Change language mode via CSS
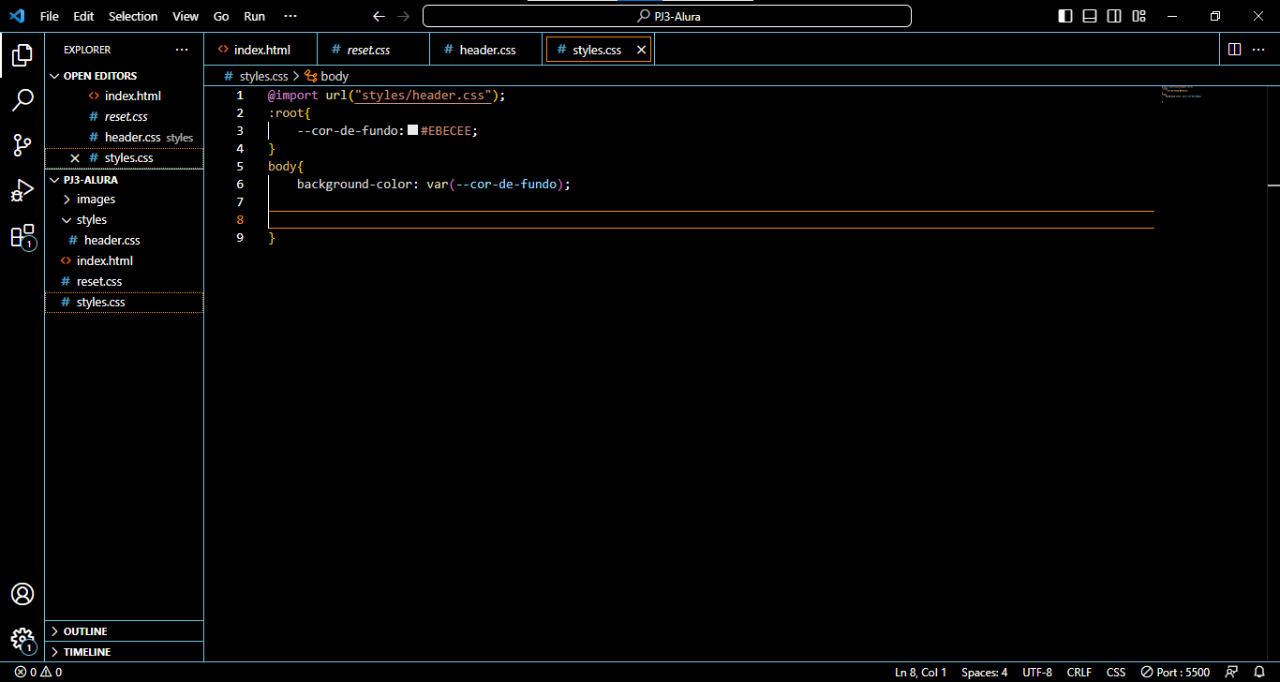Viewport: 1280px width, 682px height. click(1116, 672)
